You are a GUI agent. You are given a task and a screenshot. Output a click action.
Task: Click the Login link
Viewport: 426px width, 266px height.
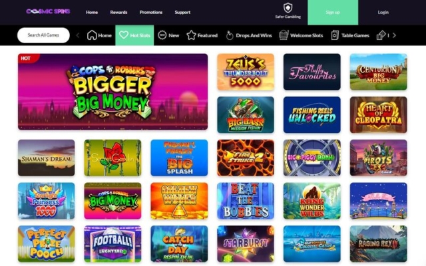pyautogui.click(x=383, y=12)
